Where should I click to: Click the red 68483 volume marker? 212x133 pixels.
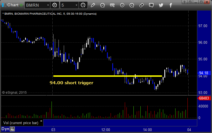tap(204, 98)
